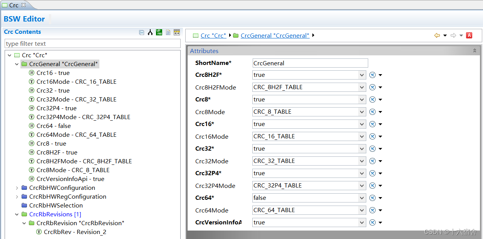Click the blue circle icon beside Crc64Mode
Viewport: 483px width, 239px height.
372,210
